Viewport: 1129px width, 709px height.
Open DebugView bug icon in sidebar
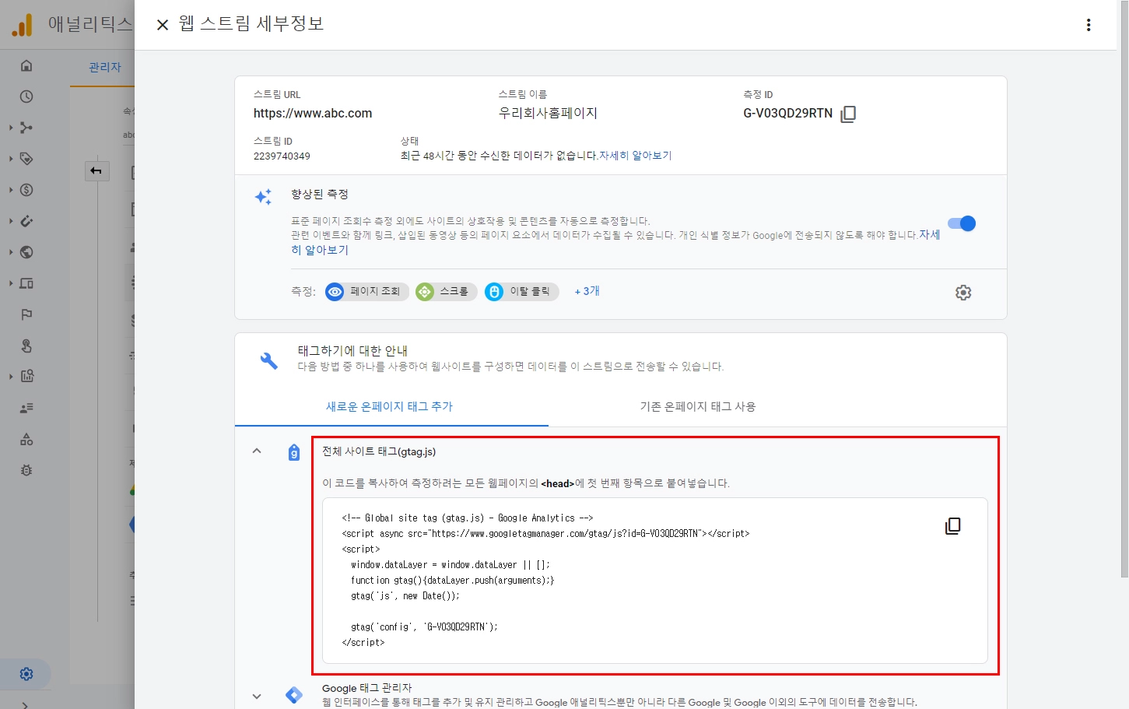(x=26, y=470)
